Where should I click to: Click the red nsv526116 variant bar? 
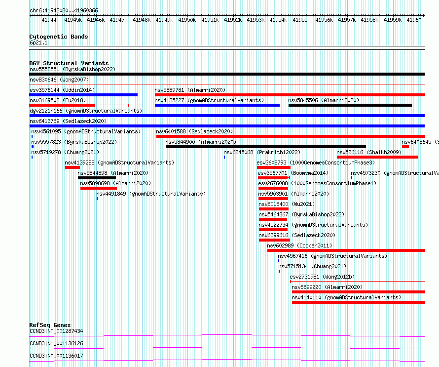click(x=377, y=157)
